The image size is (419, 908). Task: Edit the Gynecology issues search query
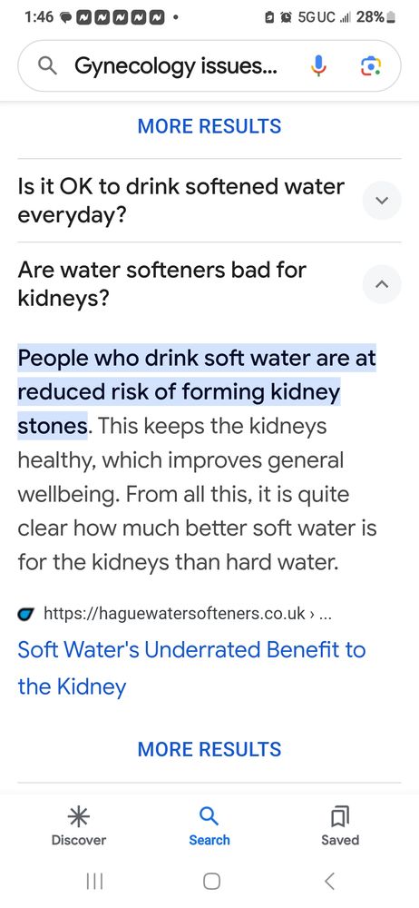click(175, 67)
